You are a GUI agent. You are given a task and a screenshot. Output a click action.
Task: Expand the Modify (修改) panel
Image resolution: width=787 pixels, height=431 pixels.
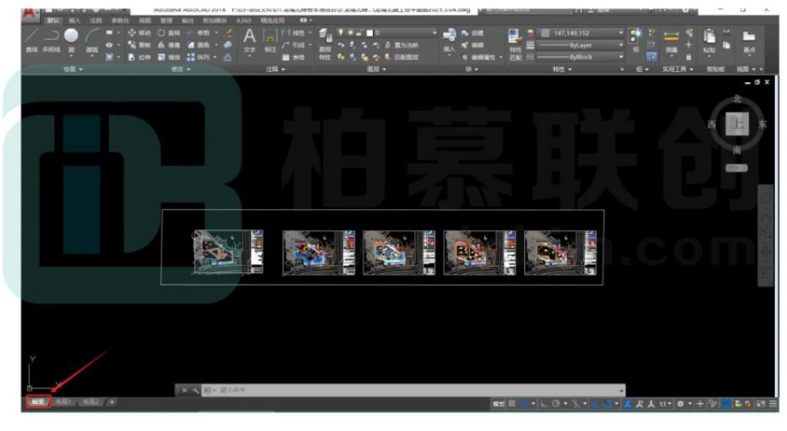pyautogui.click(x=180, y=69)
